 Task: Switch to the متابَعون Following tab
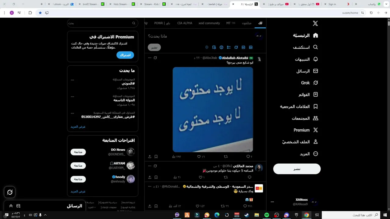point(246,23)
